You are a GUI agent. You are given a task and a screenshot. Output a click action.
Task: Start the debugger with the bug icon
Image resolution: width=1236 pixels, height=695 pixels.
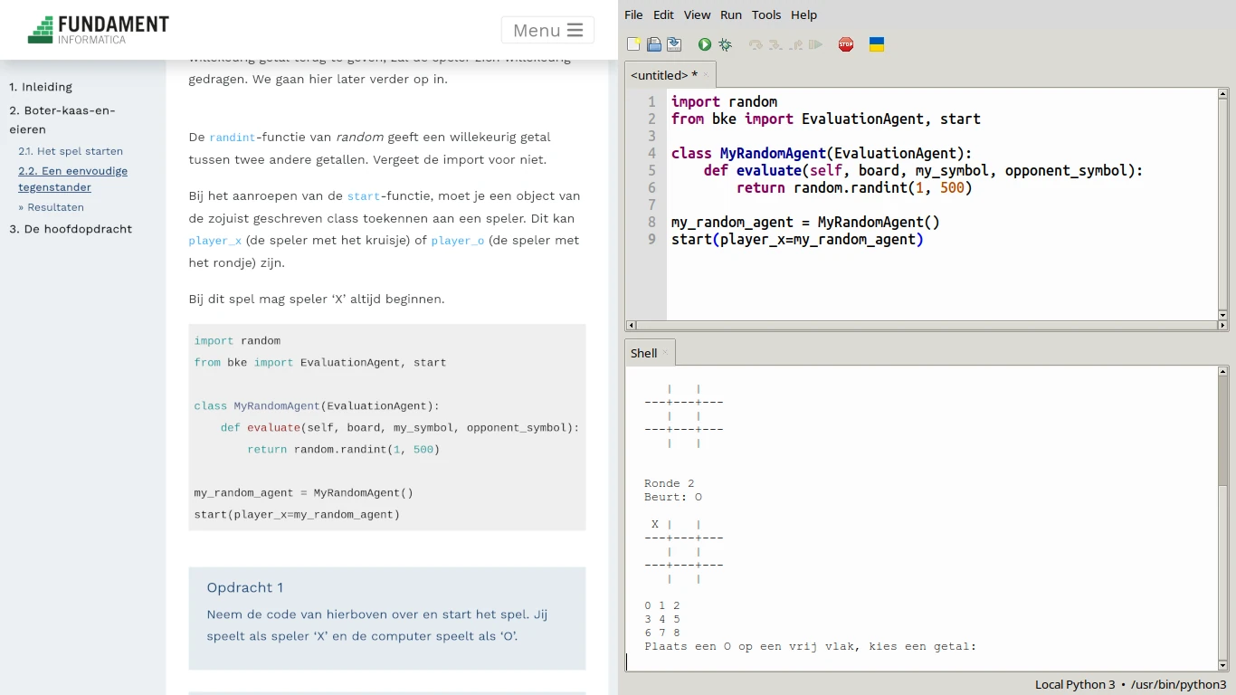(724, 43)
